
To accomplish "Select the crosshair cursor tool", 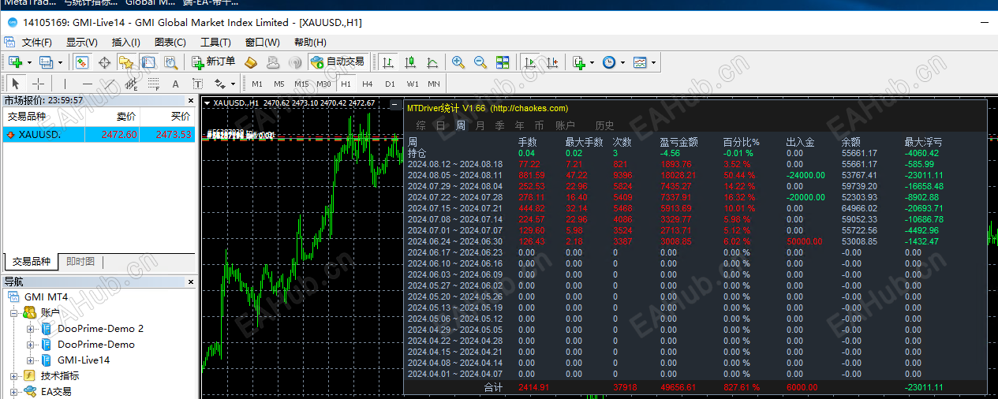I will tap(38, 84).
